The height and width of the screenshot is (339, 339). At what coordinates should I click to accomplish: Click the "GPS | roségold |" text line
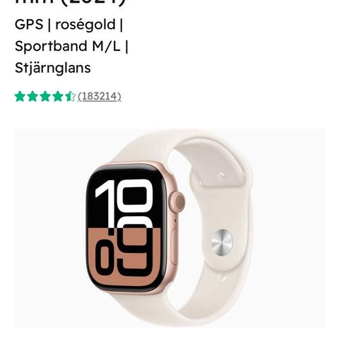coord(69,25)
